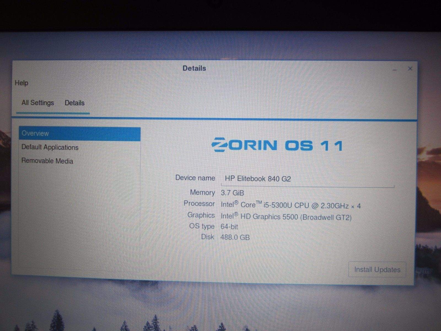Click the Graphics label
This screenshot has height=331, width=441.
click(x=201, y=215)
